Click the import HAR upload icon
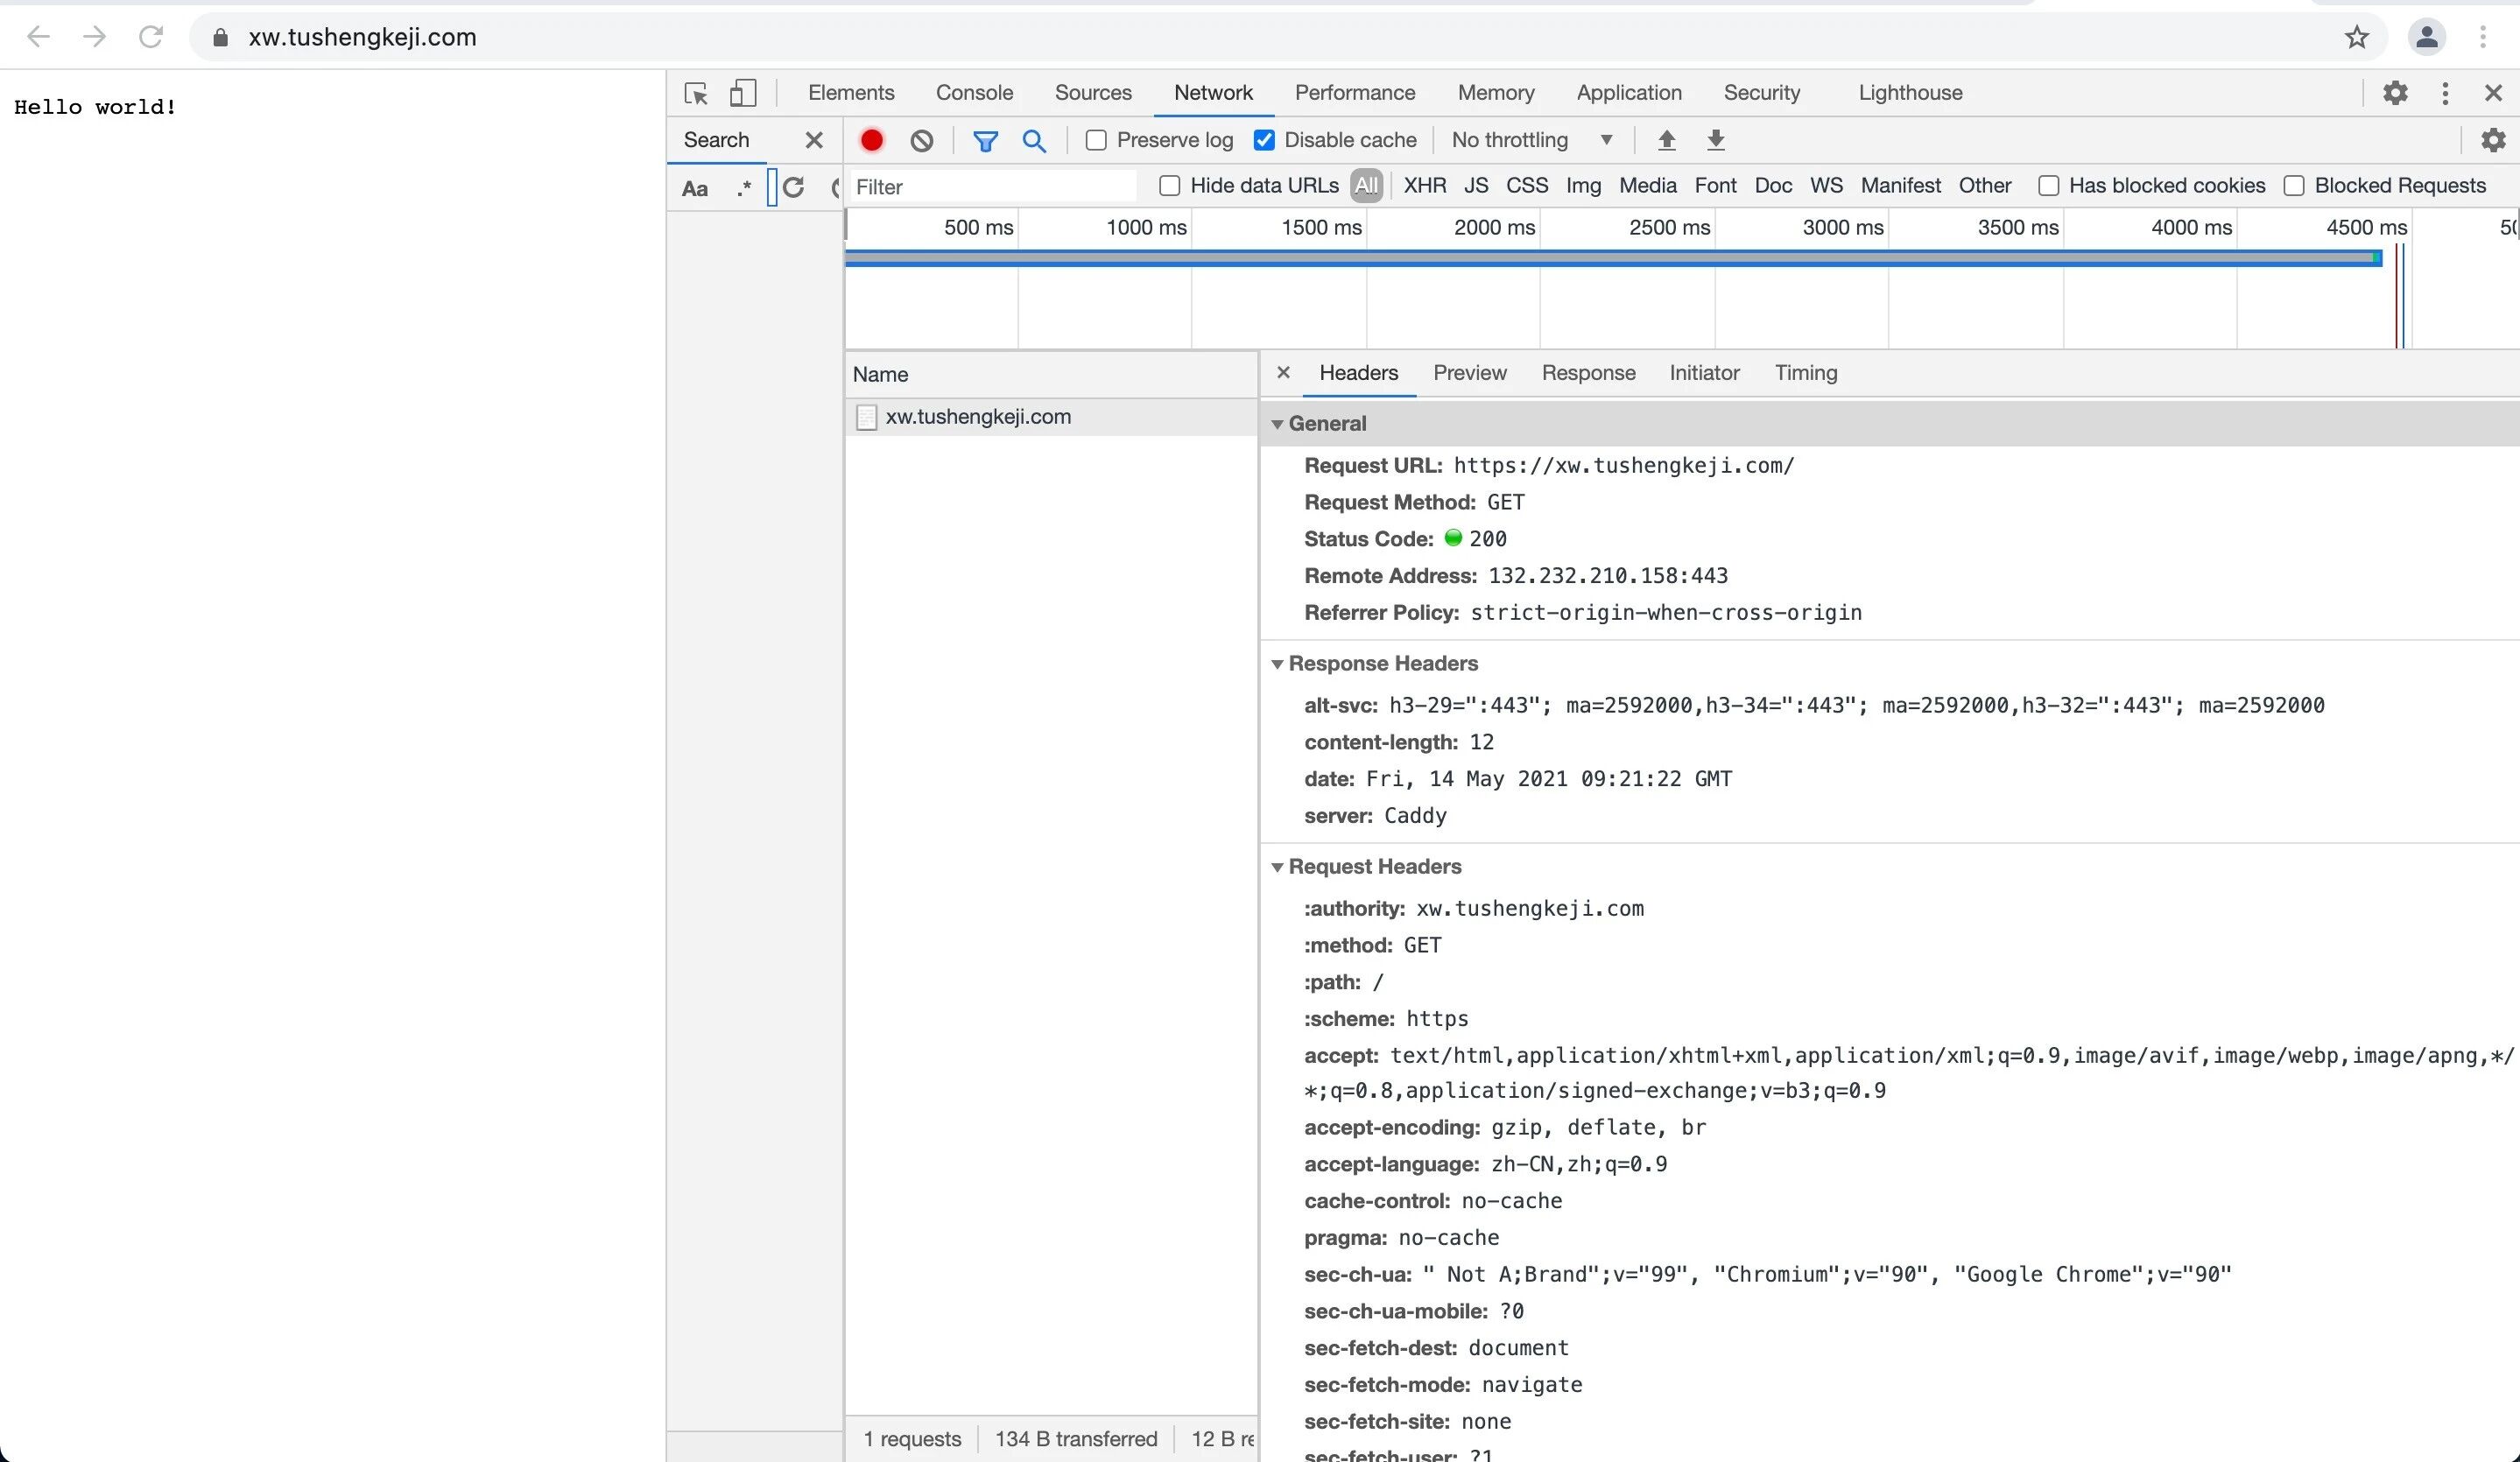Viewport: 2520px width, 1462px height. pyautogui.click(x=1666, y=140)
